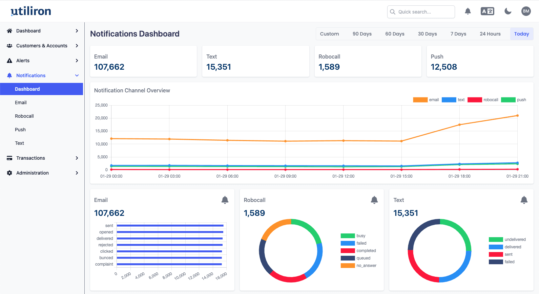This screenshot has width=539, height=294.
Task: Toggle dark mode moon icon
Action: click(x=508, y=11)
